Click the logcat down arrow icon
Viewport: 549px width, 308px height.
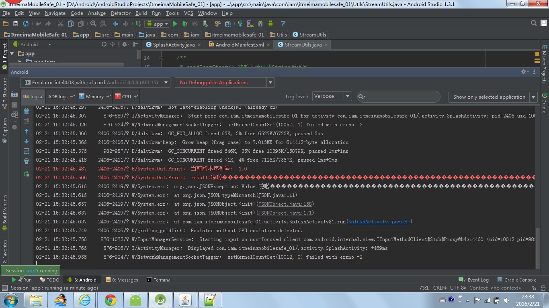[x=27, y=141]
